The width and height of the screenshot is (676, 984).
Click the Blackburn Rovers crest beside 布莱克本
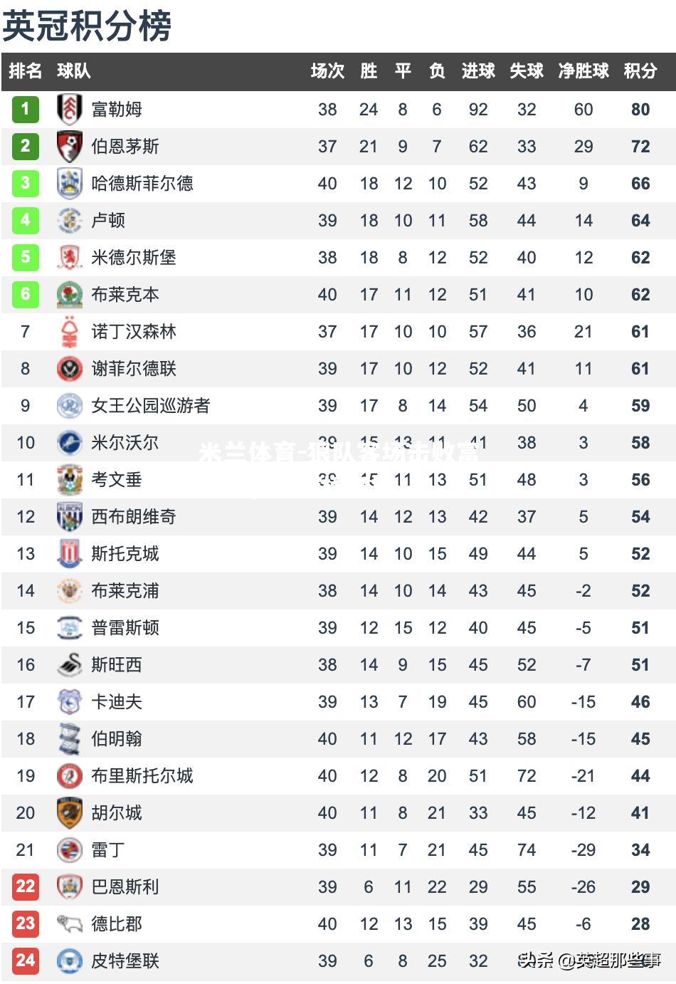69,294
